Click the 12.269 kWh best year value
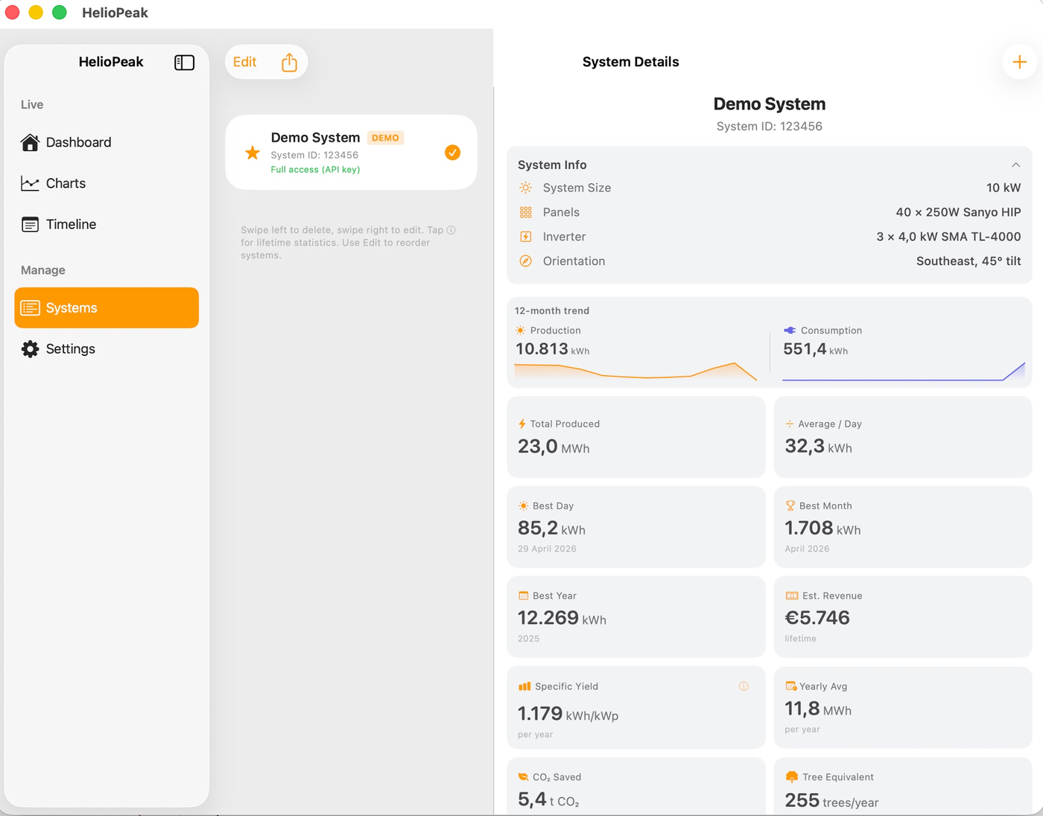 click(562, 618)
